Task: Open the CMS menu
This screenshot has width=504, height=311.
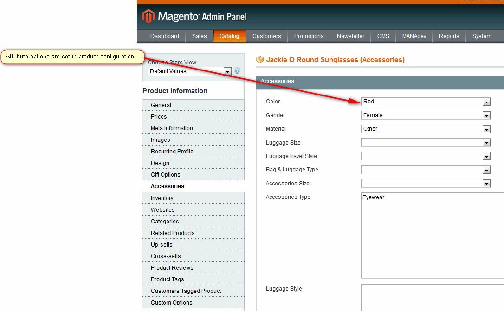Action: 383,36
